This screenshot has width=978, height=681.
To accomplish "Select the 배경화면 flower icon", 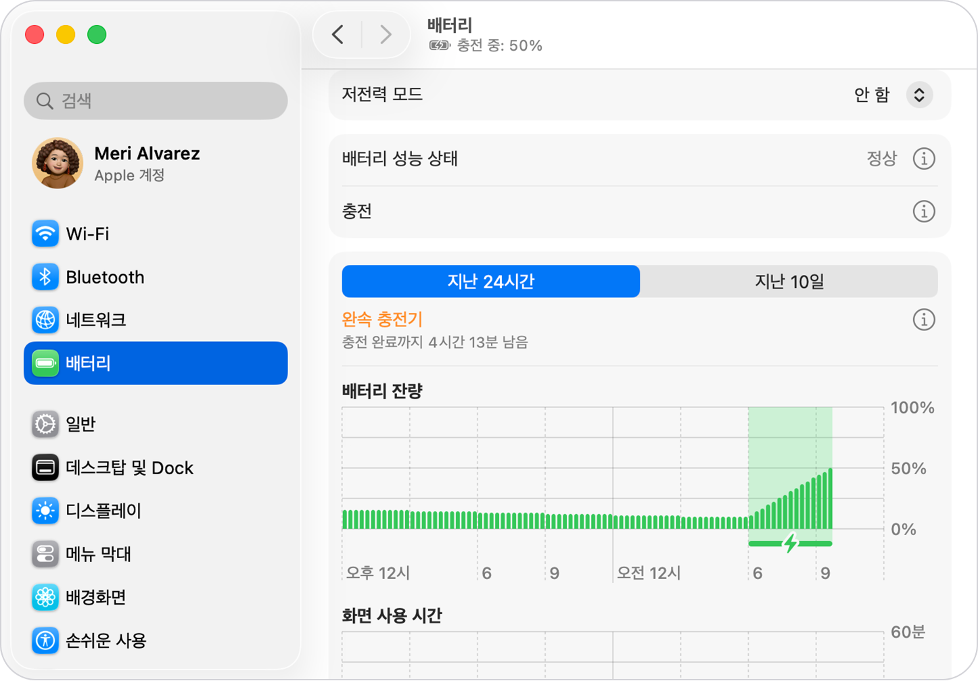I will click(45, 597).
